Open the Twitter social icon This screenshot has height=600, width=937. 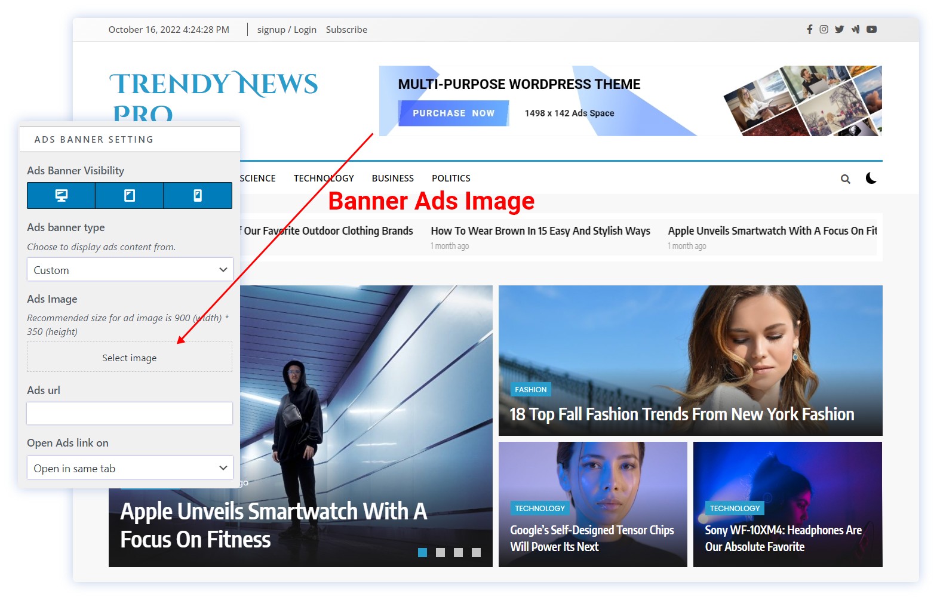click(x=839, y=29)
